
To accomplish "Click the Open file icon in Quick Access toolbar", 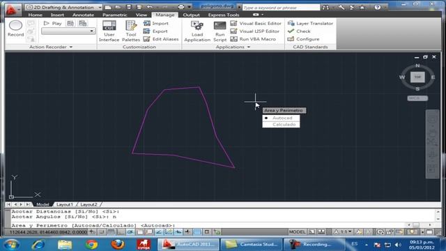I will pos(118,7).
